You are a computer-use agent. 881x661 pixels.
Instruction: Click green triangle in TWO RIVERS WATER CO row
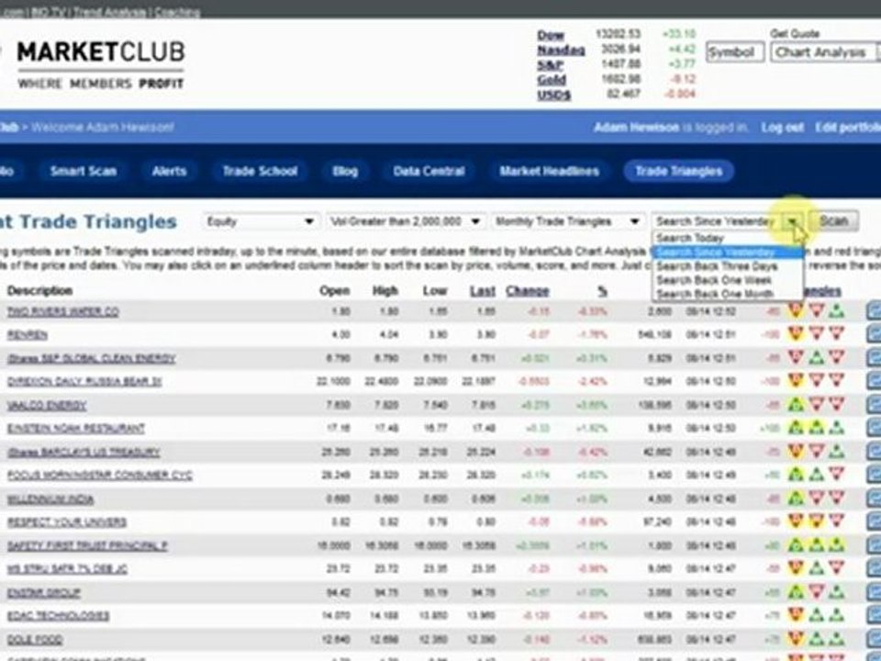pyautogui.click(x=837, y=310)
